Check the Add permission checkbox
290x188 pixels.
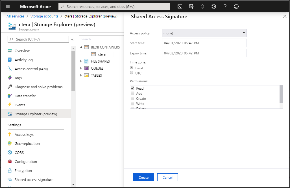click(x=132, y=93)
